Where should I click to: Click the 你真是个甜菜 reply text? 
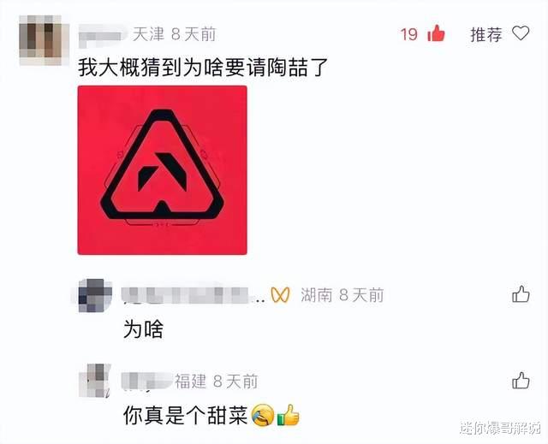pyautogui.click(x=186, y=415)
